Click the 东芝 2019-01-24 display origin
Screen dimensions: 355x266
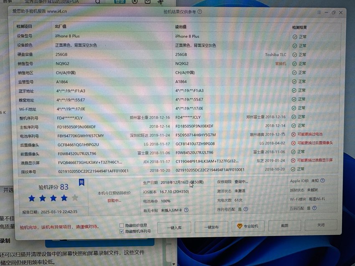coord(271,161)
